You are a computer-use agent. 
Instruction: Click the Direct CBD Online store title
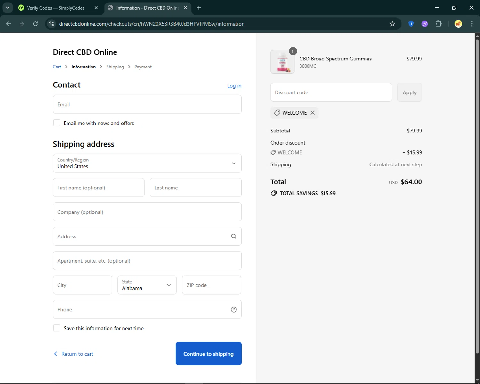tap(85, 52)
